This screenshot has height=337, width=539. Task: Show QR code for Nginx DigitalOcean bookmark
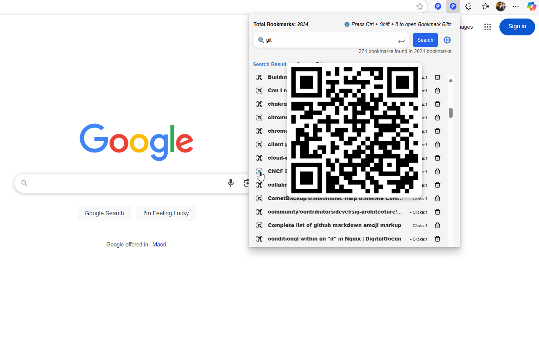coord(259,239)
